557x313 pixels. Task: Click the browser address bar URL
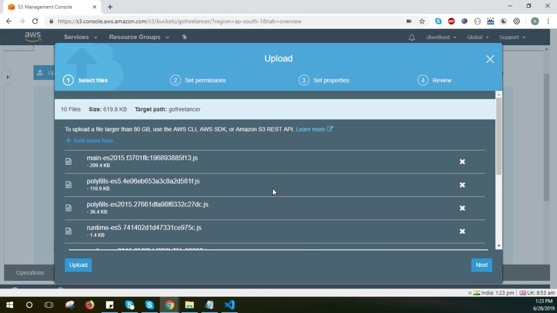pos(180,21)
